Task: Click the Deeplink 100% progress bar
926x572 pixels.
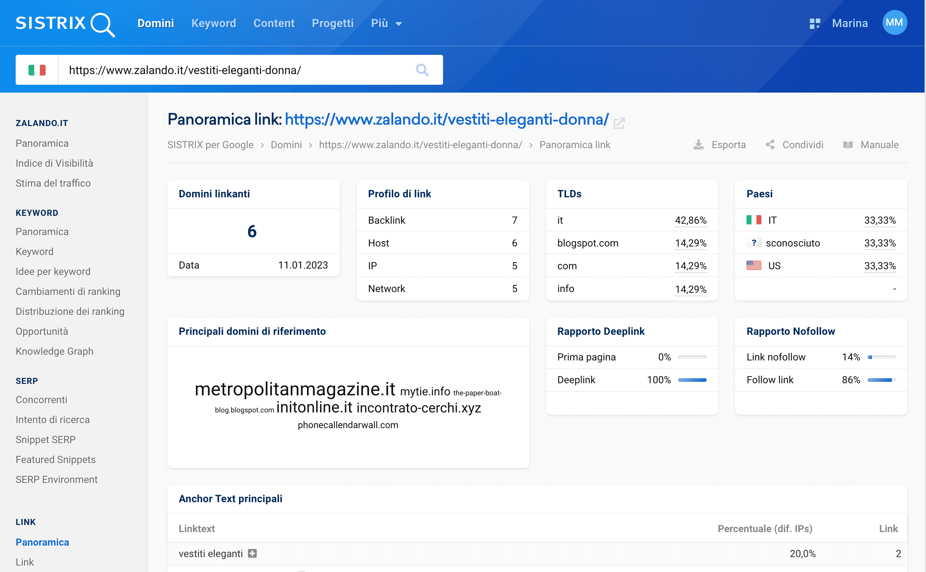Action: pos(692,380)
